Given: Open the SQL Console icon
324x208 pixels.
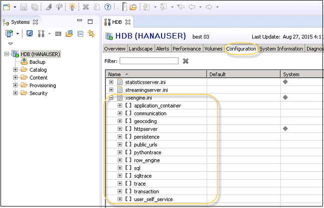Looking at the screenshot, I should tap(58, 34).
